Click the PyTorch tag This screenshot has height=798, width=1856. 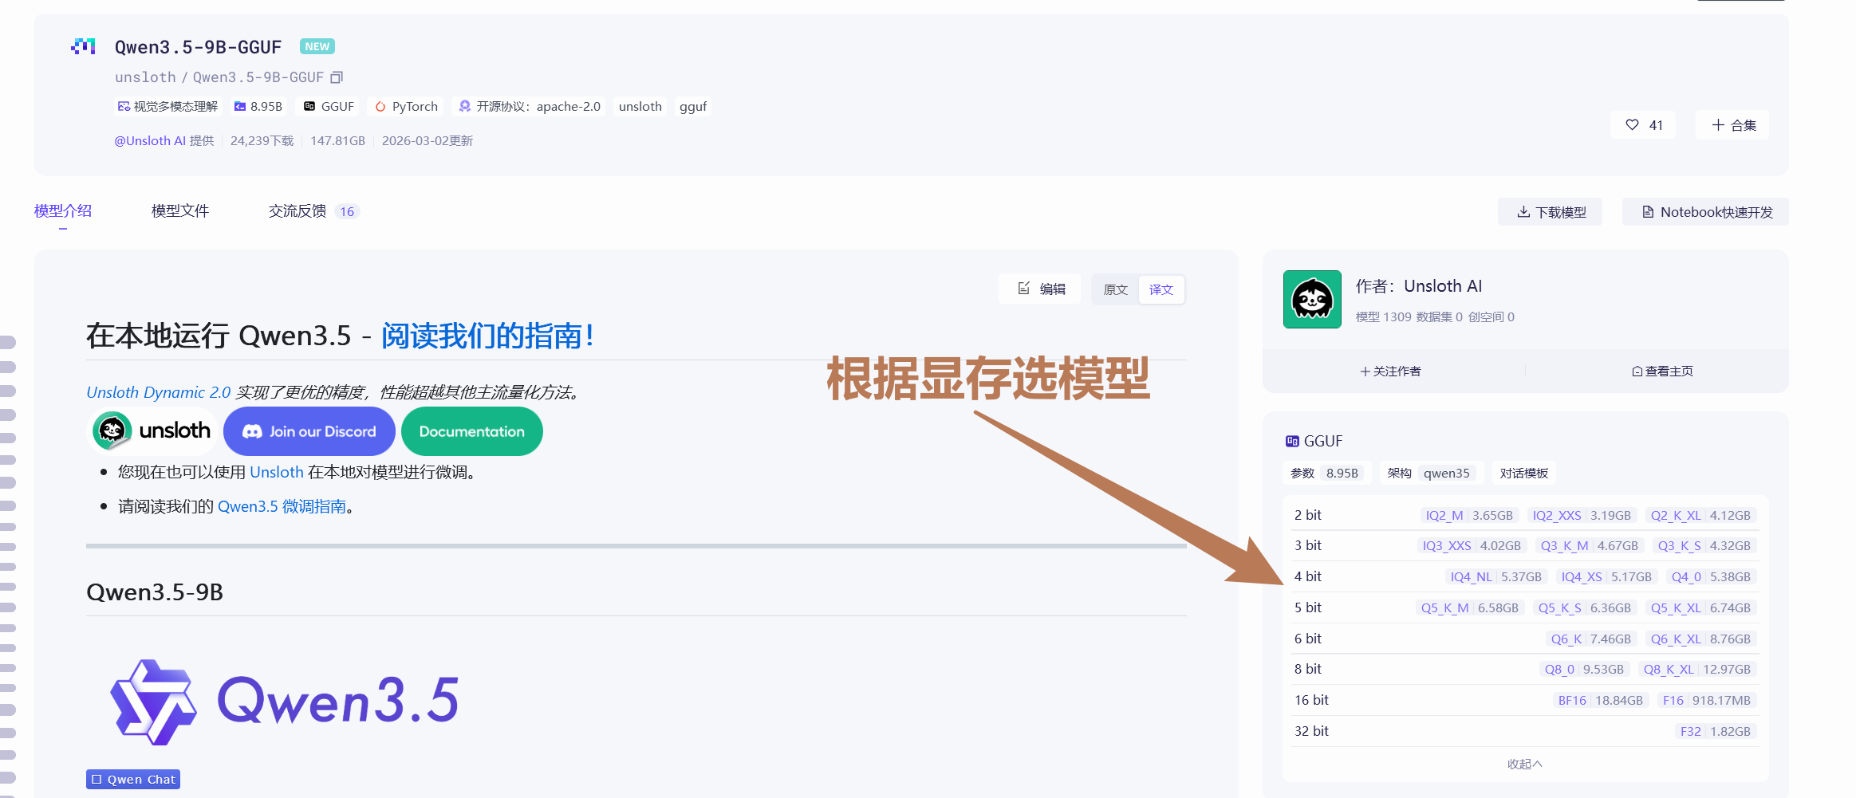click(407, 107)
